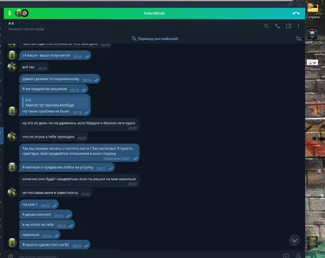325x258 pixels.
Task: Attach a file using the paperclip icon
Action: coord(10,256)
